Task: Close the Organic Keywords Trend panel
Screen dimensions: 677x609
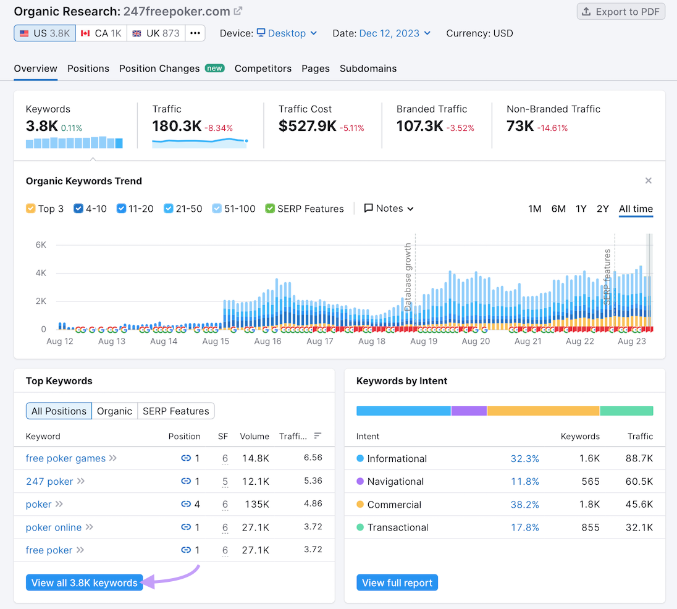Action: [x=648, y=180]
